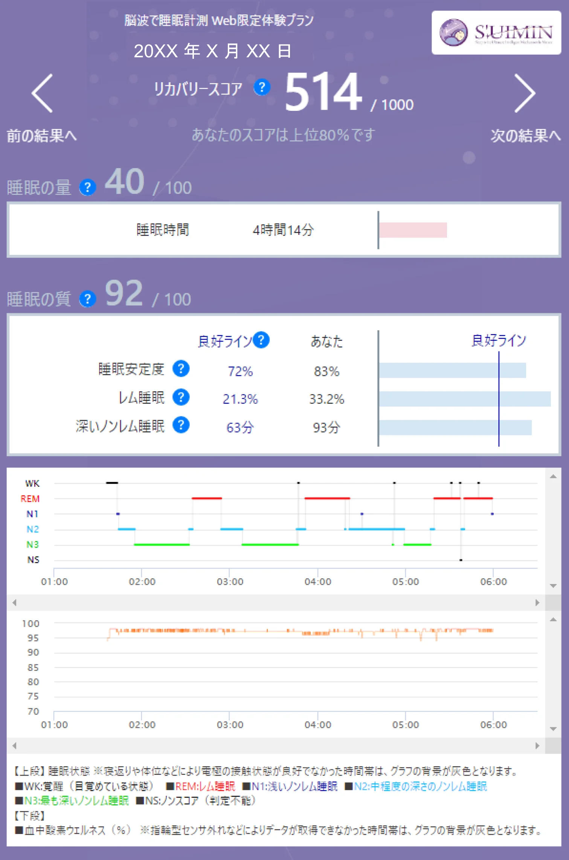Image resolution: width=569 pixels, height=860 pixels.
Task: Open help icon beside 睡眠の質
Action: click(88, 299)
